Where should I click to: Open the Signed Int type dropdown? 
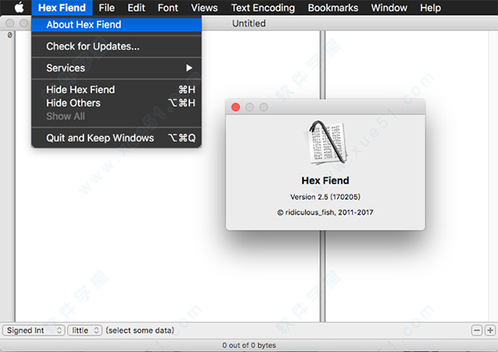[34, 330]
